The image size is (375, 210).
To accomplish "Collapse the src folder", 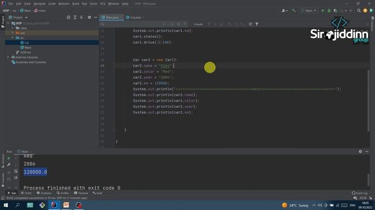I will (13, 38).
